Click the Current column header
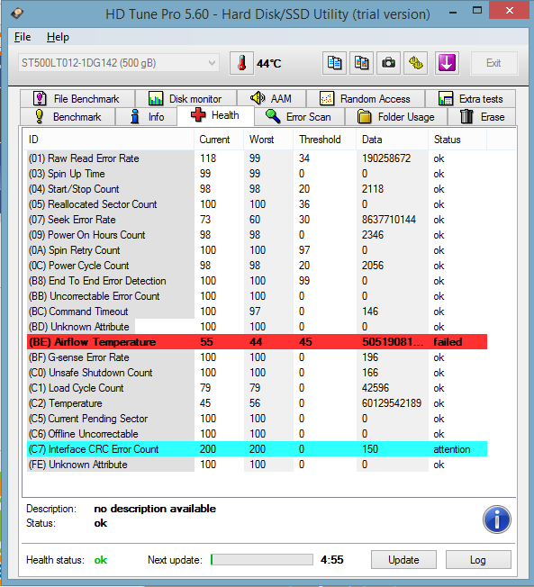Screen dimensions: 534x587 click(x=219, y=140)
